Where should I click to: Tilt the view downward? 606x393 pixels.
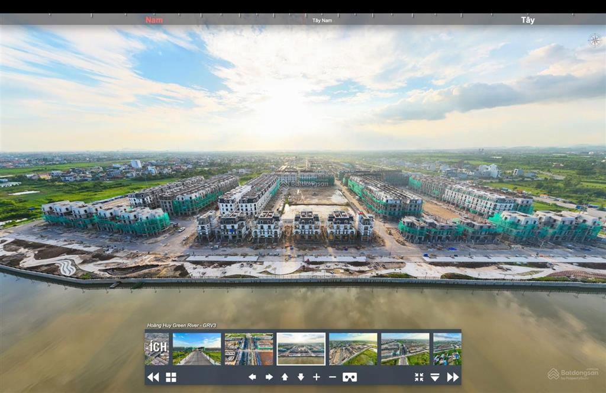301,377
